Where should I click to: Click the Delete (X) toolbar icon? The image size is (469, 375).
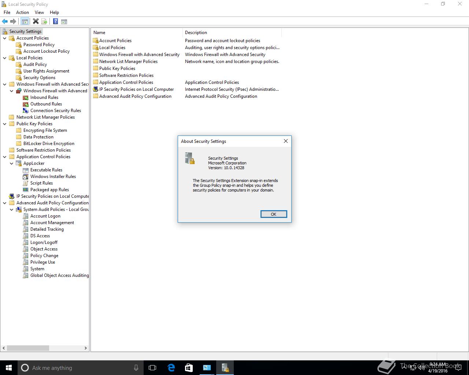click(x=36, y=22)
